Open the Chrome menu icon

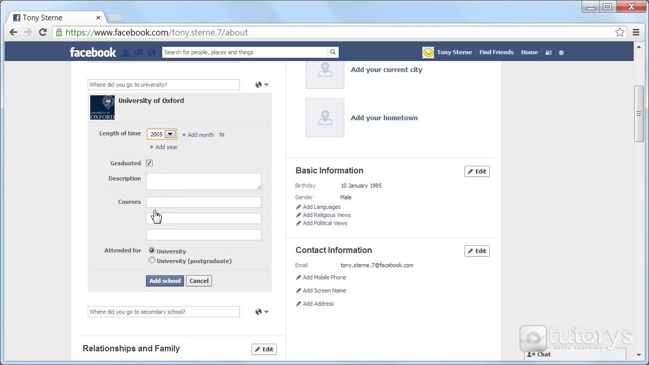click(636, 32)
